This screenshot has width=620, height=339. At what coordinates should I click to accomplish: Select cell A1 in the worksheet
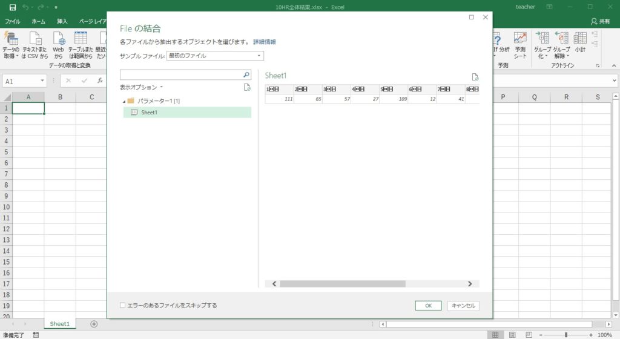point(28,108)
